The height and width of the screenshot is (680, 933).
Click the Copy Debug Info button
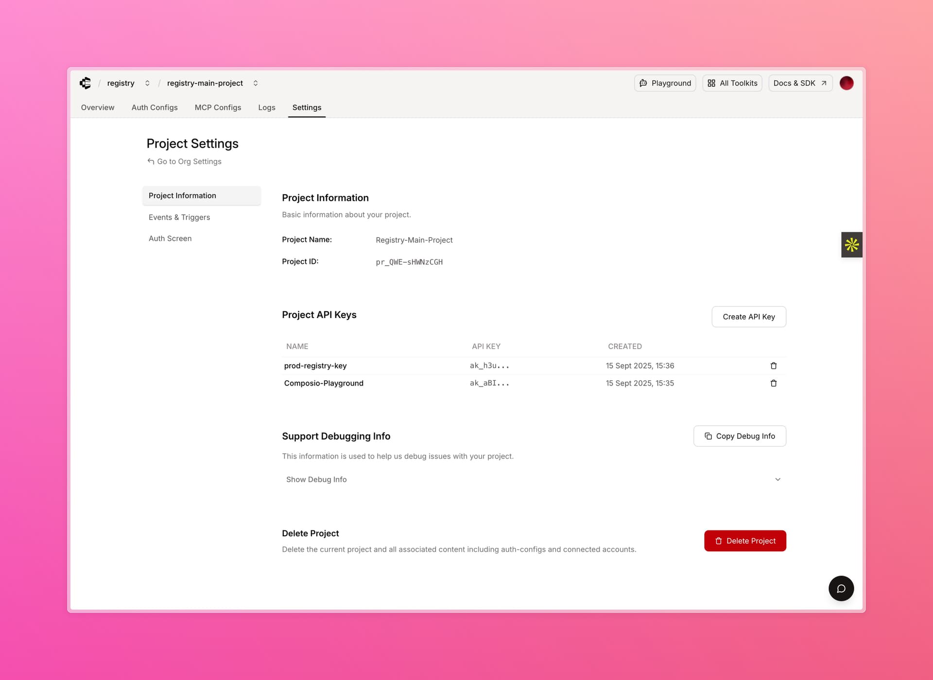click(x=740, y=436)
